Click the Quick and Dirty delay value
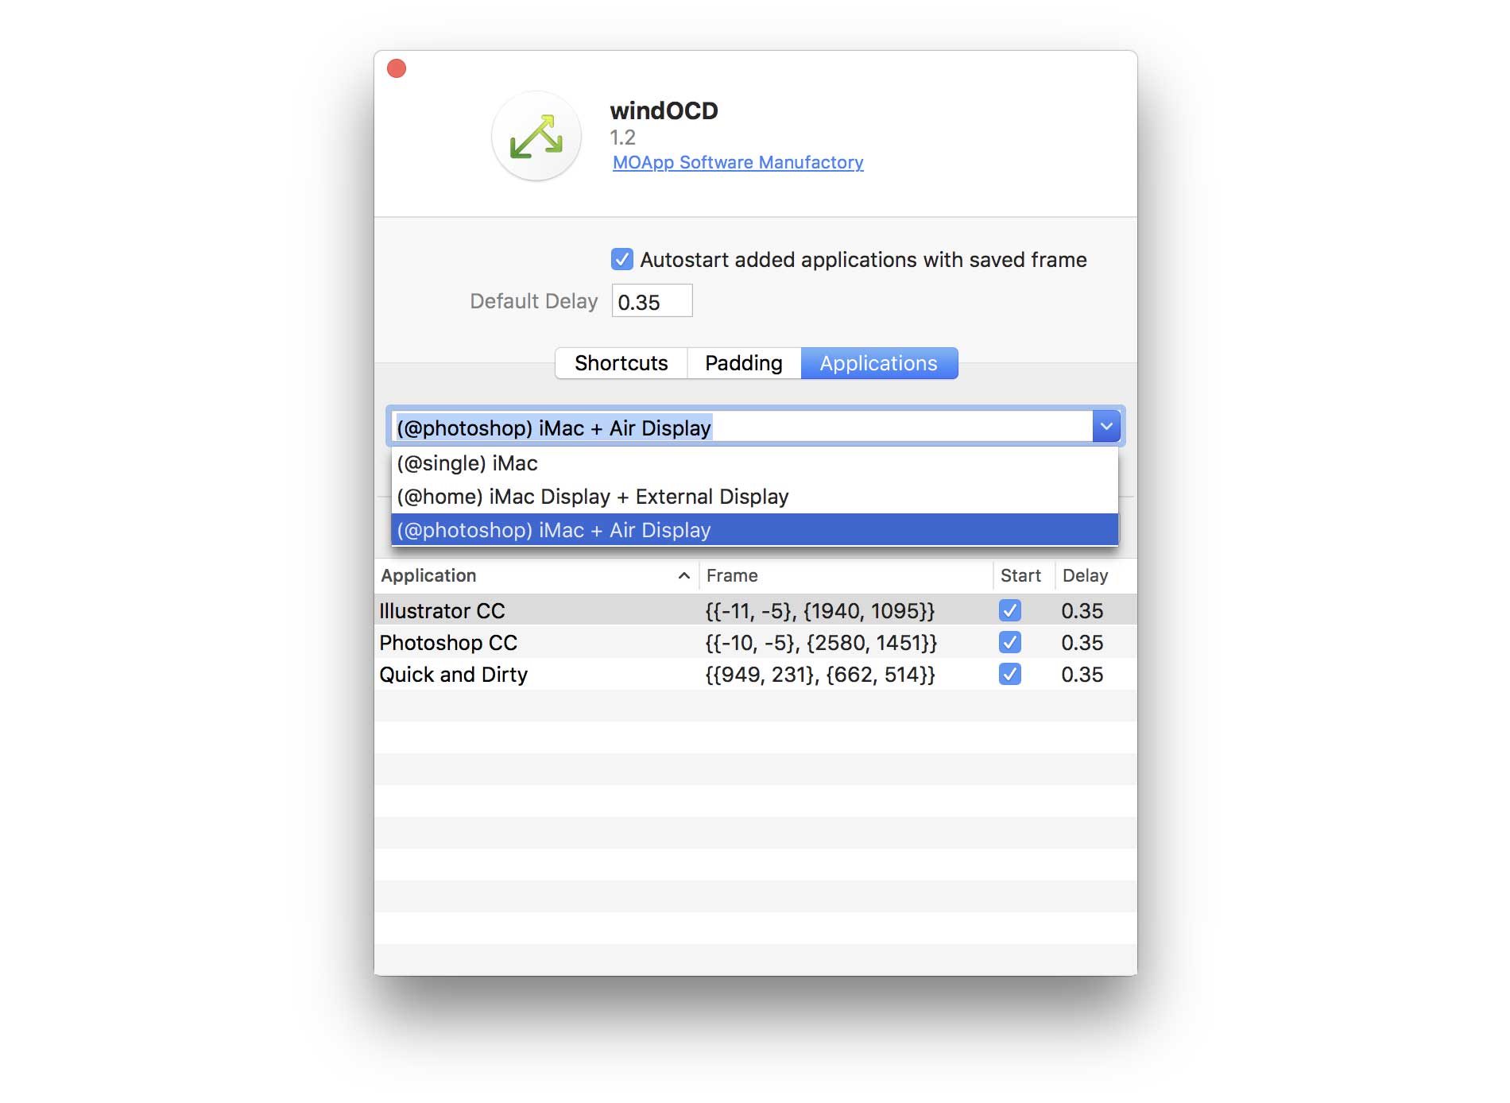This screenshot has height=1103, width=1510. point(1082,675)
